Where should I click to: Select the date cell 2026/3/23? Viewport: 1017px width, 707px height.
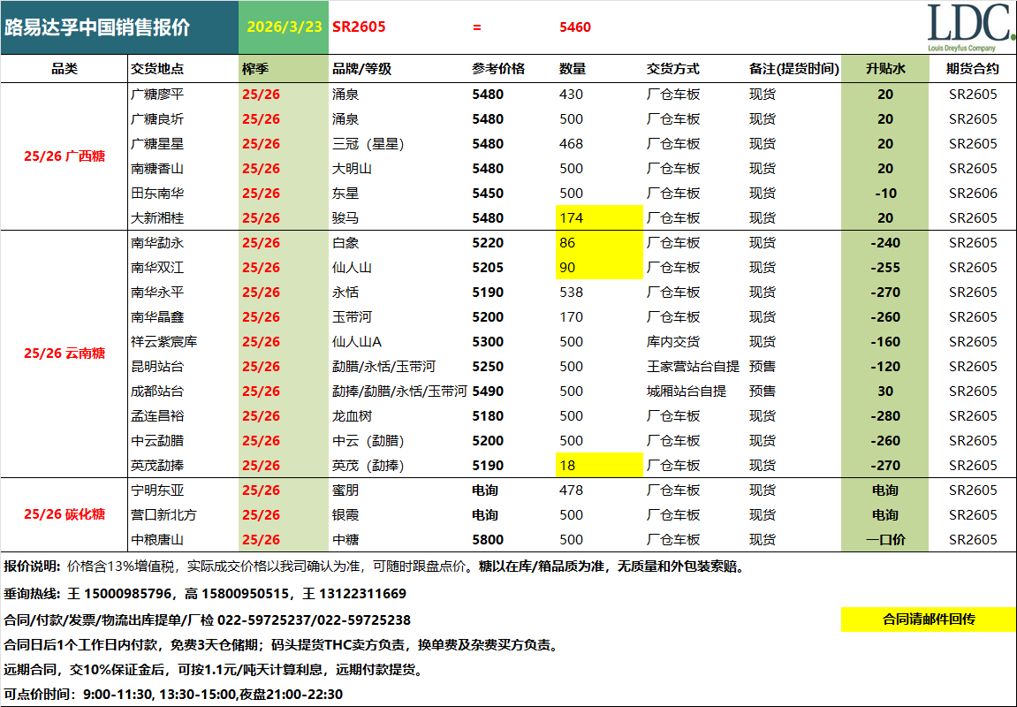285,27
